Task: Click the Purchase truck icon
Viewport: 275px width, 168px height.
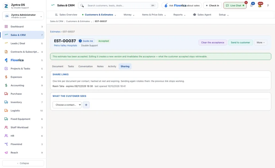Action: pos(6,94)
